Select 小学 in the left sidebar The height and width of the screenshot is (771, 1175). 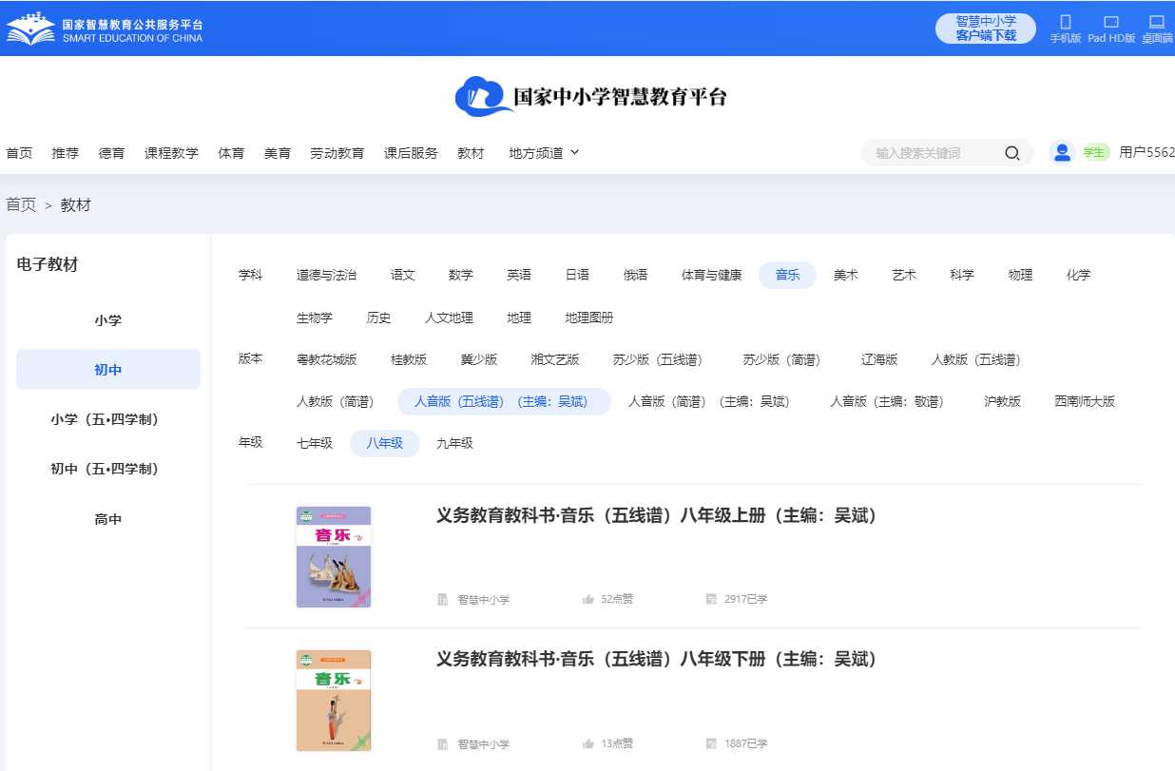[108, 320]
